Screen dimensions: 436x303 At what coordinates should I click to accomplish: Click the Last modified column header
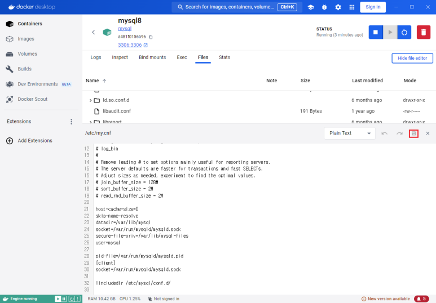(x=367, y=81)
